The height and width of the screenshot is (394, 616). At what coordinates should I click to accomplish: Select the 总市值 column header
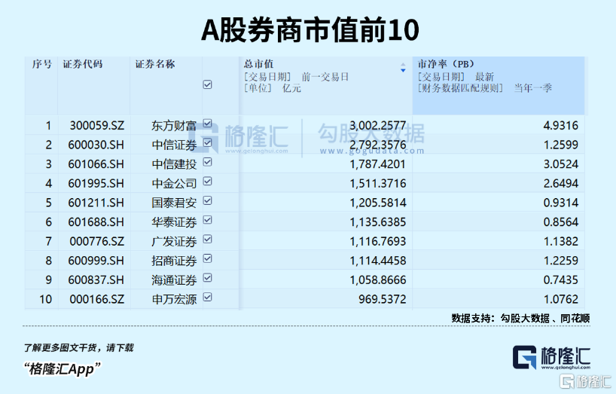(325, 86)
